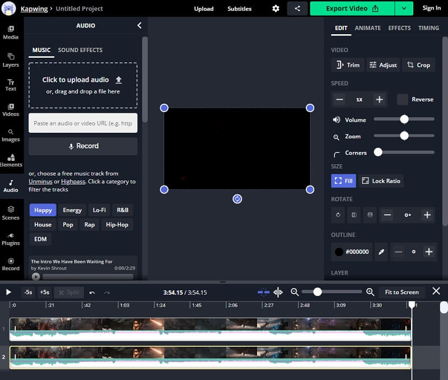The height and width of the screenshot is (380, 448).
Task: Switch to the Sound Effects tab
Action: point(80,49)
